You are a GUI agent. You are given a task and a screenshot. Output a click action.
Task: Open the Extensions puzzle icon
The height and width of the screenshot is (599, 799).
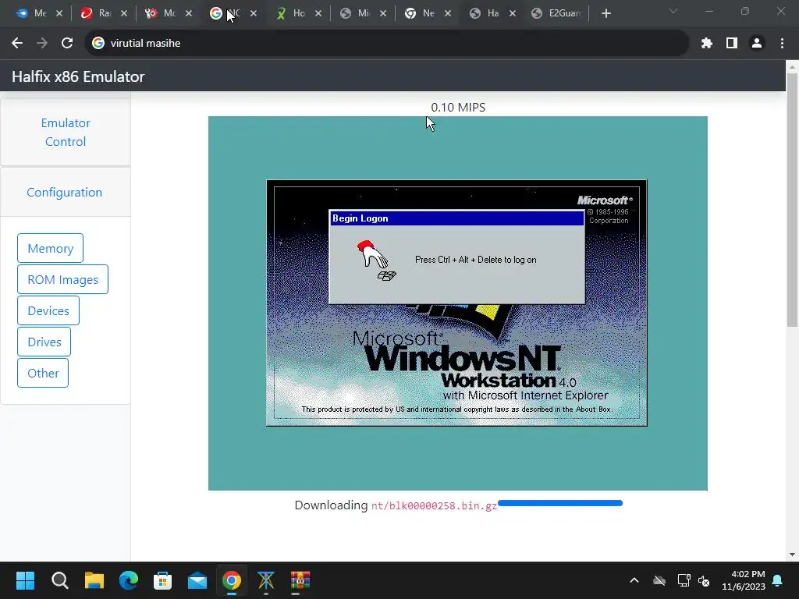coord(706,44)
